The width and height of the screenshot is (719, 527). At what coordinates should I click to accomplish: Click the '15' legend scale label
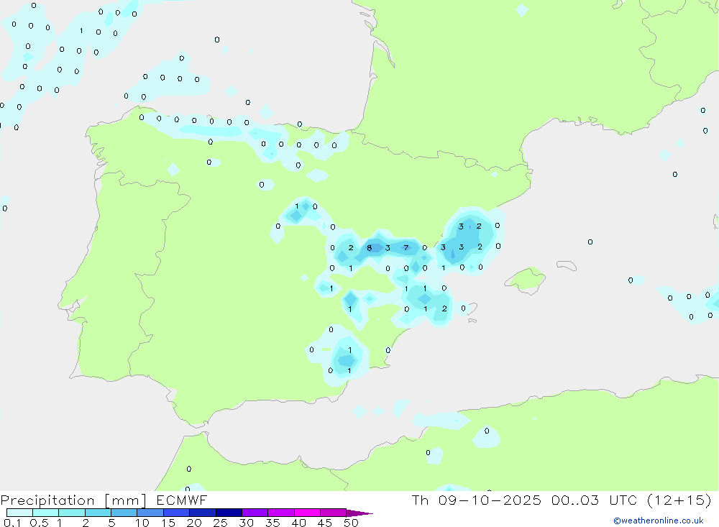coord(168,523)
